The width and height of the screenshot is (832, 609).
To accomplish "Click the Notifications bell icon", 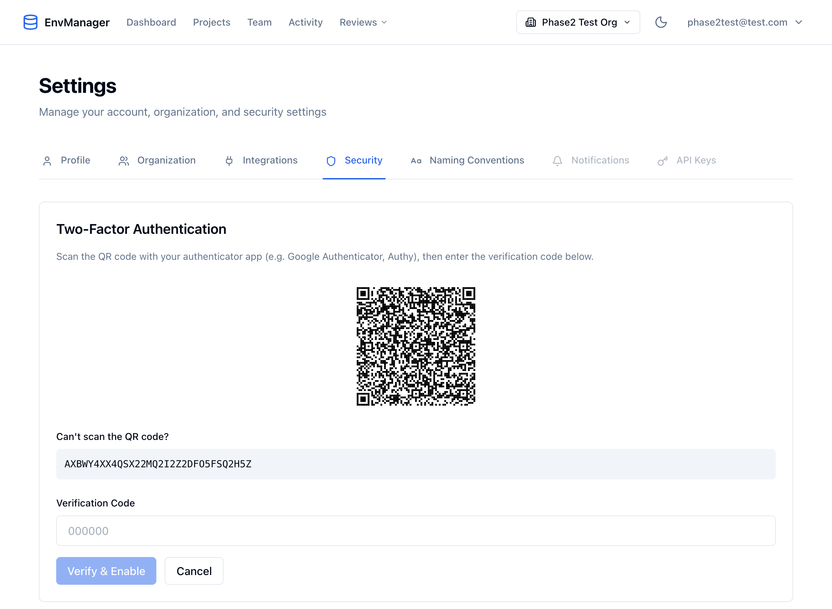I will click(x=557, y=160).
